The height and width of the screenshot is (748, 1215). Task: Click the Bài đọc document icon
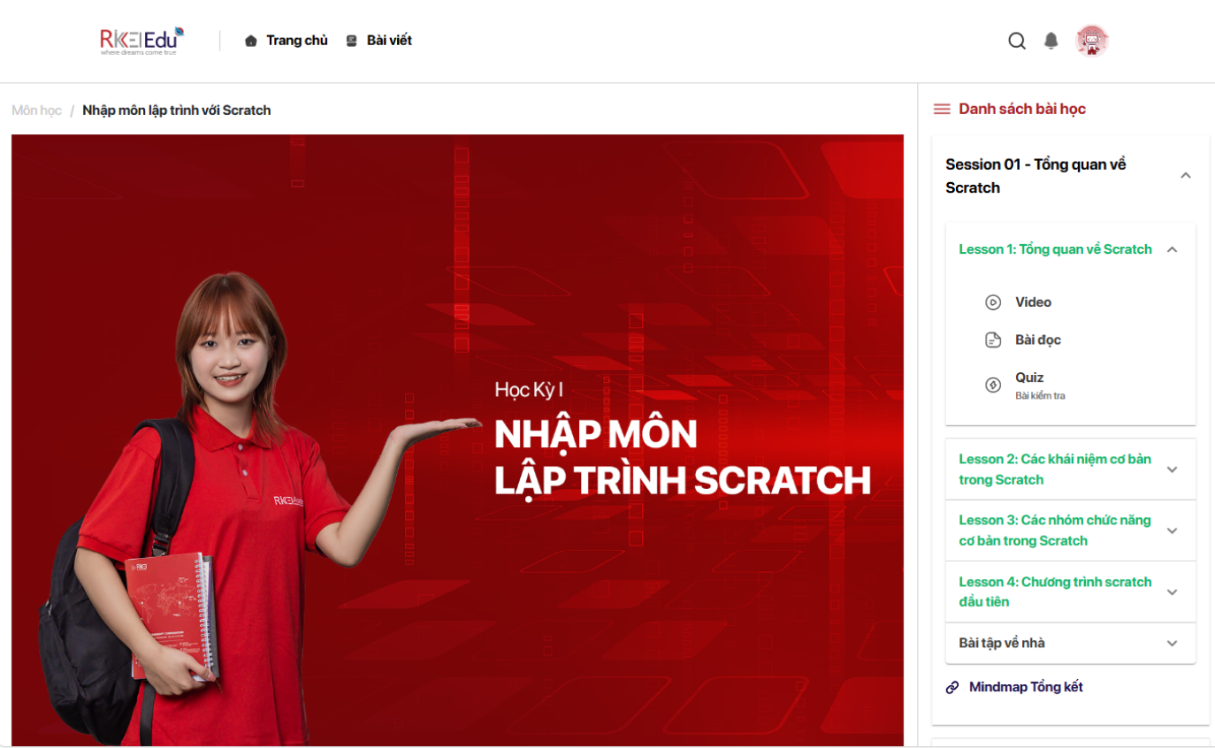(x=993, y=340)
